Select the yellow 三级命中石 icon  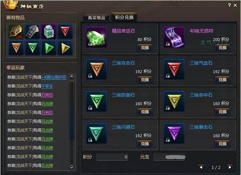pyautogui.click(x=174, y=101)
